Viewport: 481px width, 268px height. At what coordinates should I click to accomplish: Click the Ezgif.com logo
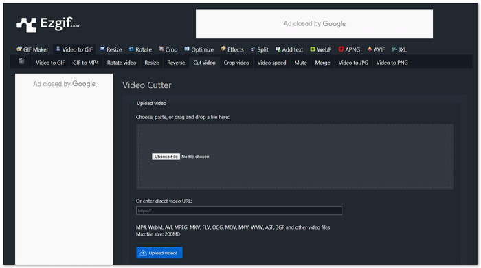[x=49, y=24]
